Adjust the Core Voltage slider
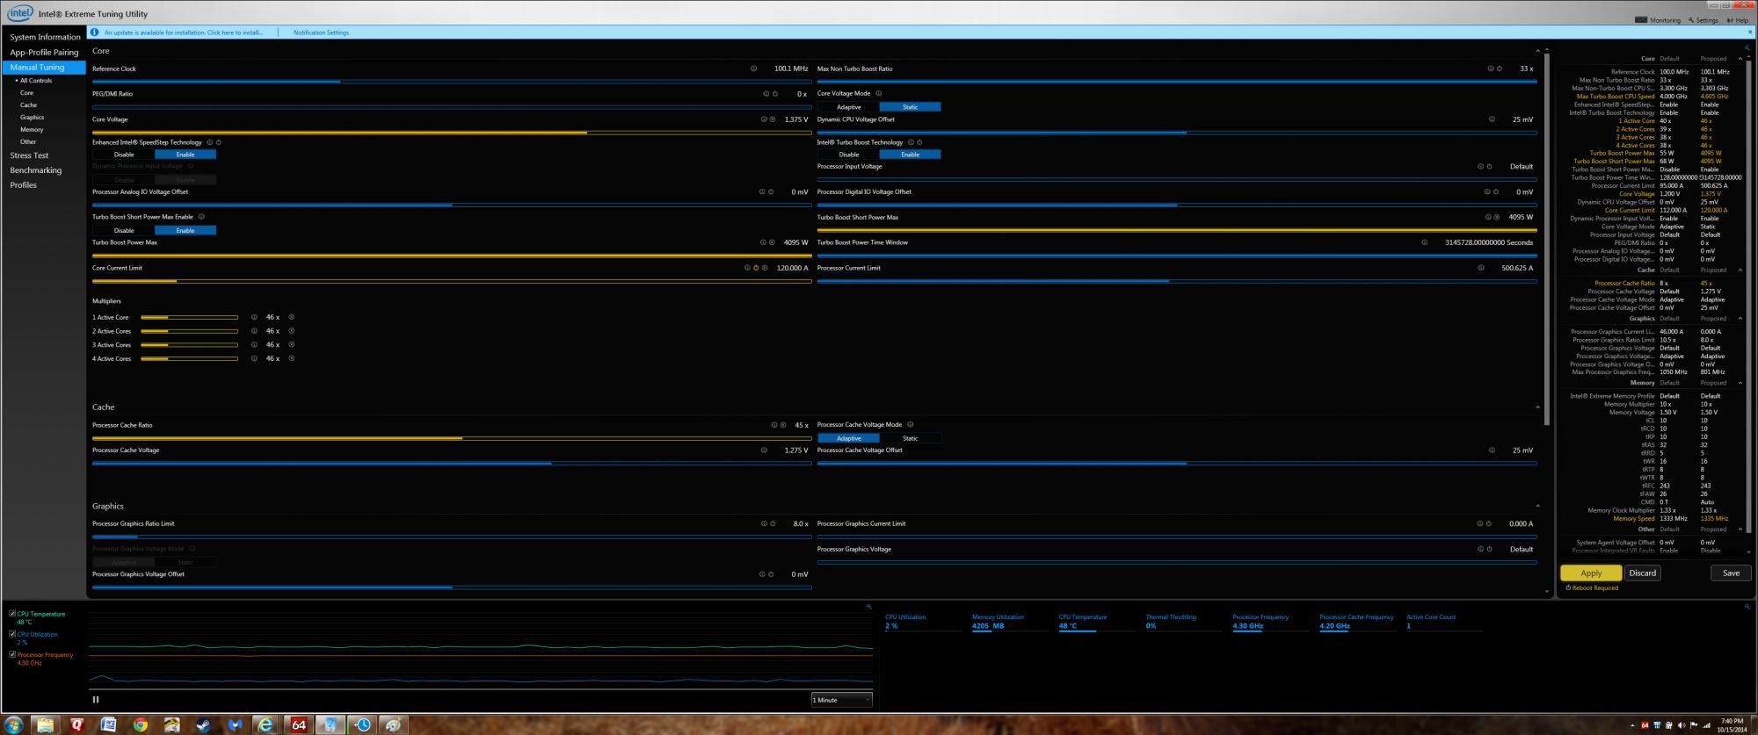 coord(586,133)
